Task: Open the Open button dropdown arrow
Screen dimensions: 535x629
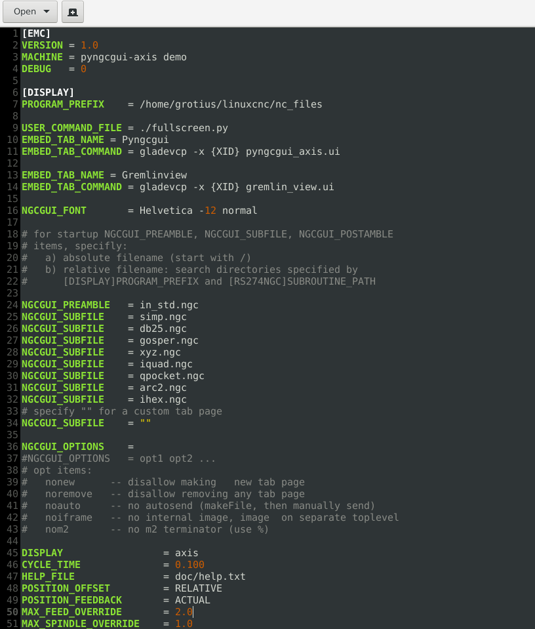Action: click(x=47, y=12)
